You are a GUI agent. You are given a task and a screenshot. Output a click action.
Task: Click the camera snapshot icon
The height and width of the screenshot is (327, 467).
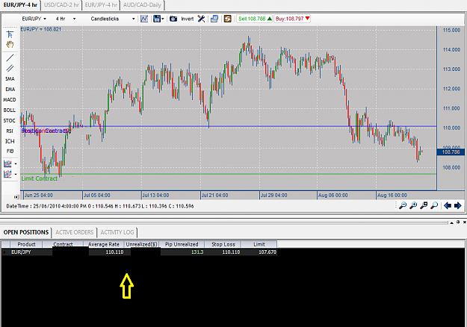click(173, 19)
